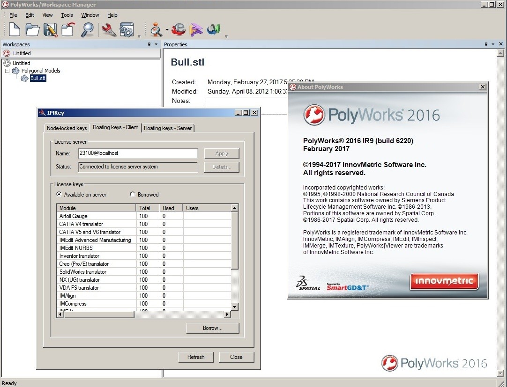The image size is (507, 387).
Task: Click the Details... button in IMKey
Action: tap(222, 167)
